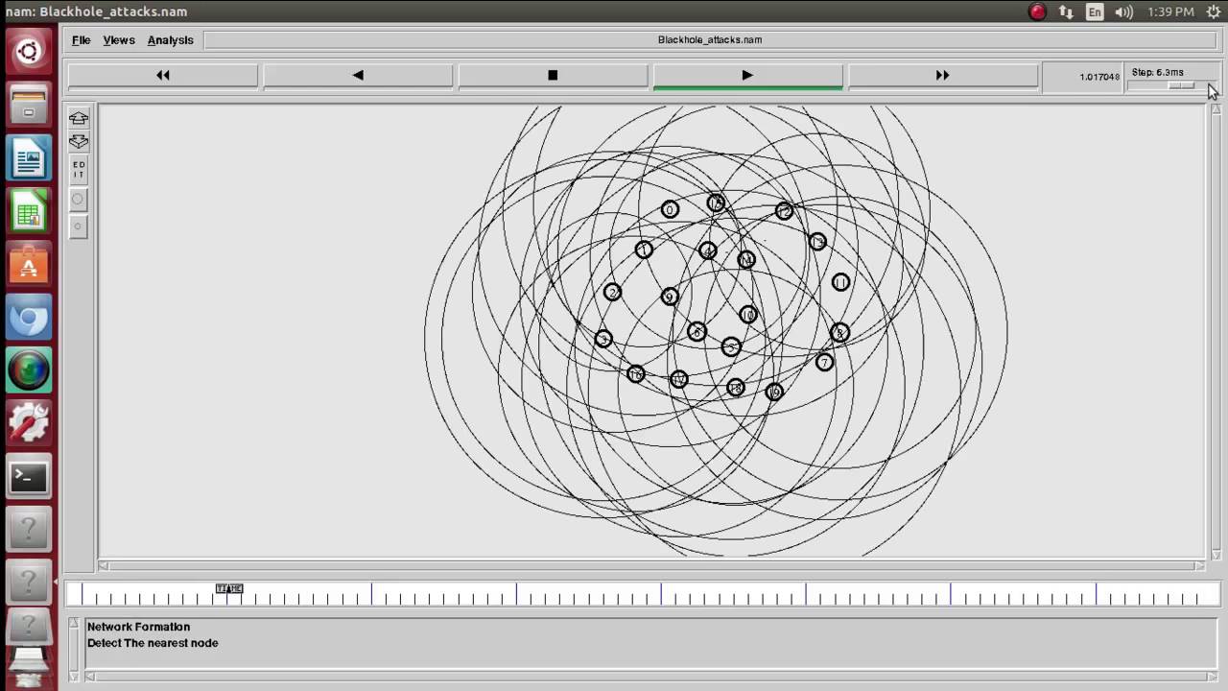The height and width of the screenshot is (691, 1228).
Task: Fast forward the animation
Action: pyautogui.click(x=942, y=75)
